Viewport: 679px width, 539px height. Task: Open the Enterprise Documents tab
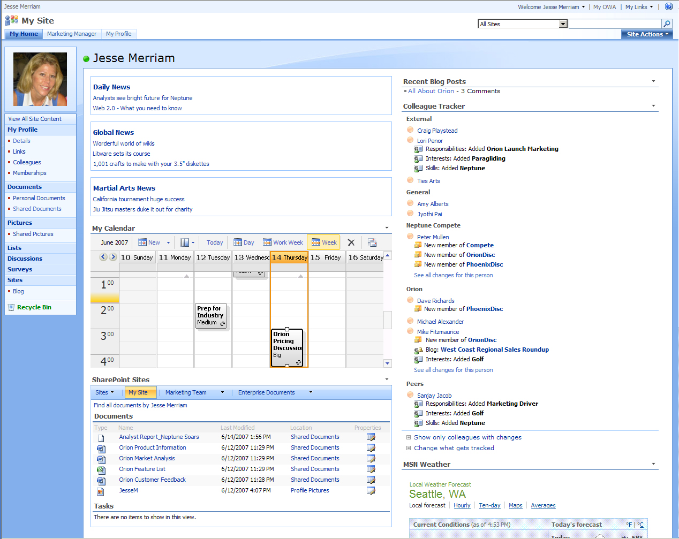[x=266, y=392]
